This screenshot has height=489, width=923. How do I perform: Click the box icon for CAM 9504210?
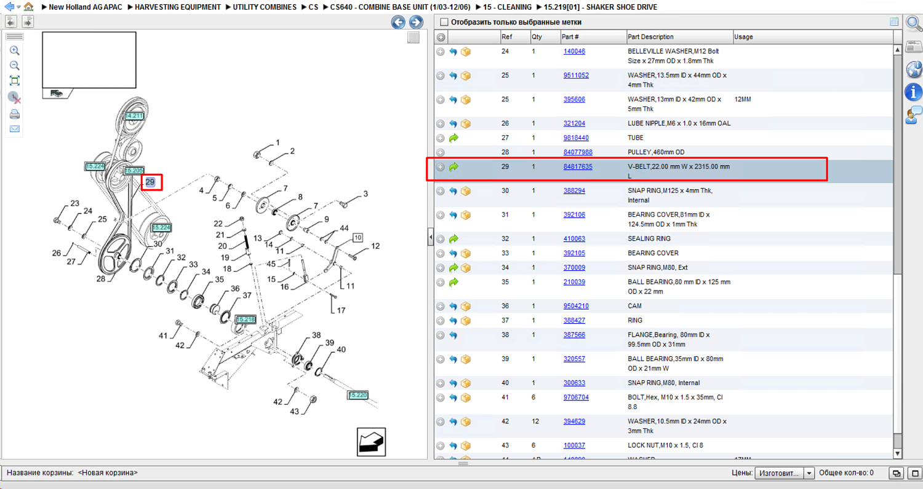466,307
